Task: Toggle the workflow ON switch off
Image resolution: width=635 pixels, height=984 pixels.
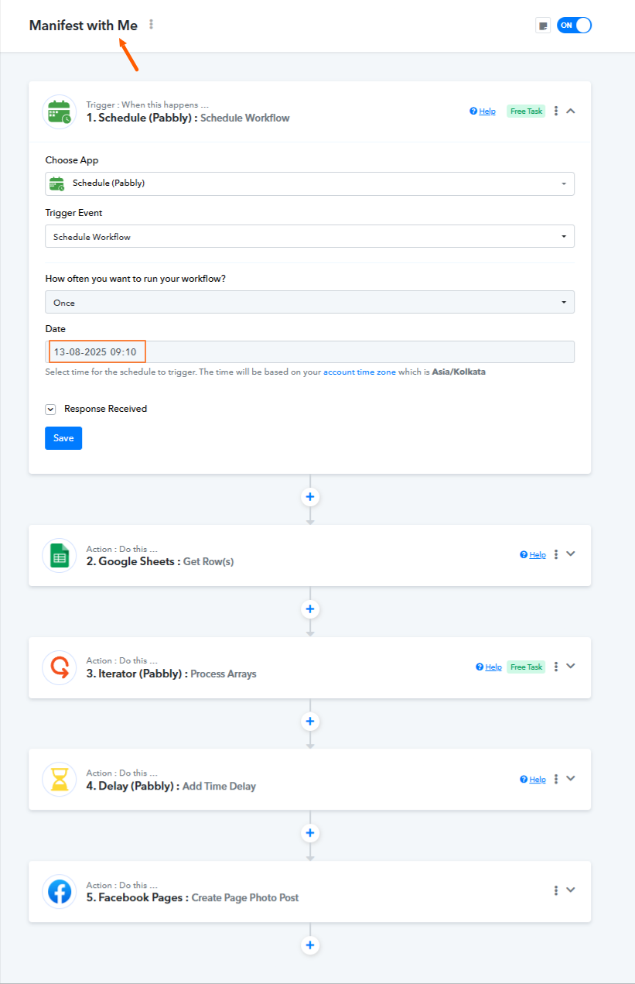Action: (x=574, y=25)
